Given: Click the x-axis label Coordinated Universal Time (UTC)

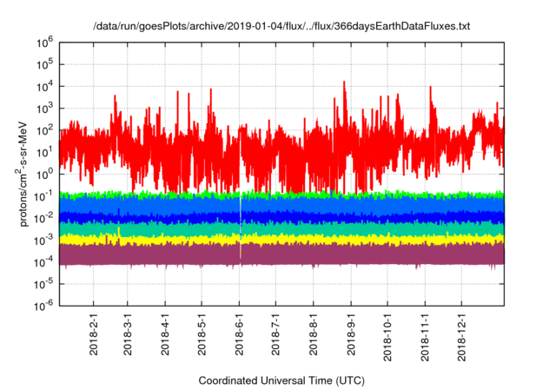Looking at the screenshot, I should pyautogui.click(x=281, y=380).
